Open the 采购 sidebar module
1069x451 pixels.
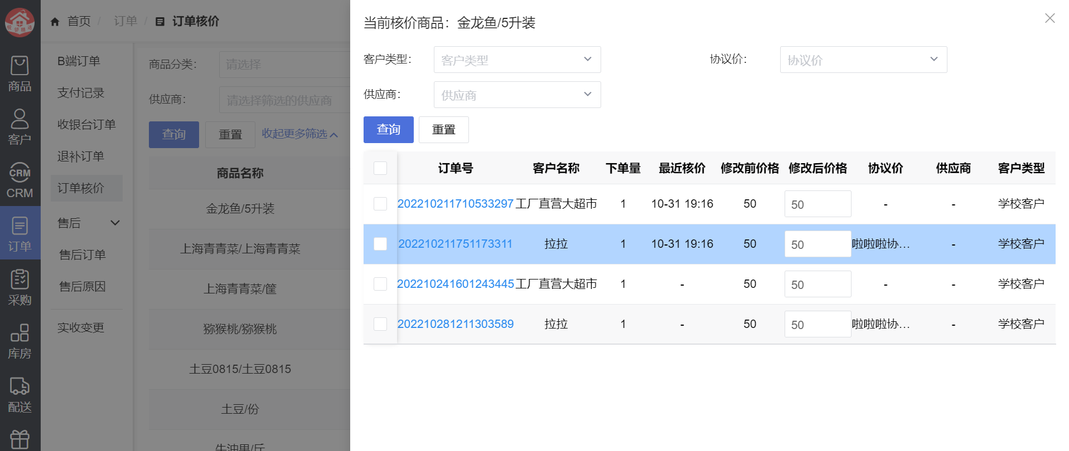tap(20, 287)
